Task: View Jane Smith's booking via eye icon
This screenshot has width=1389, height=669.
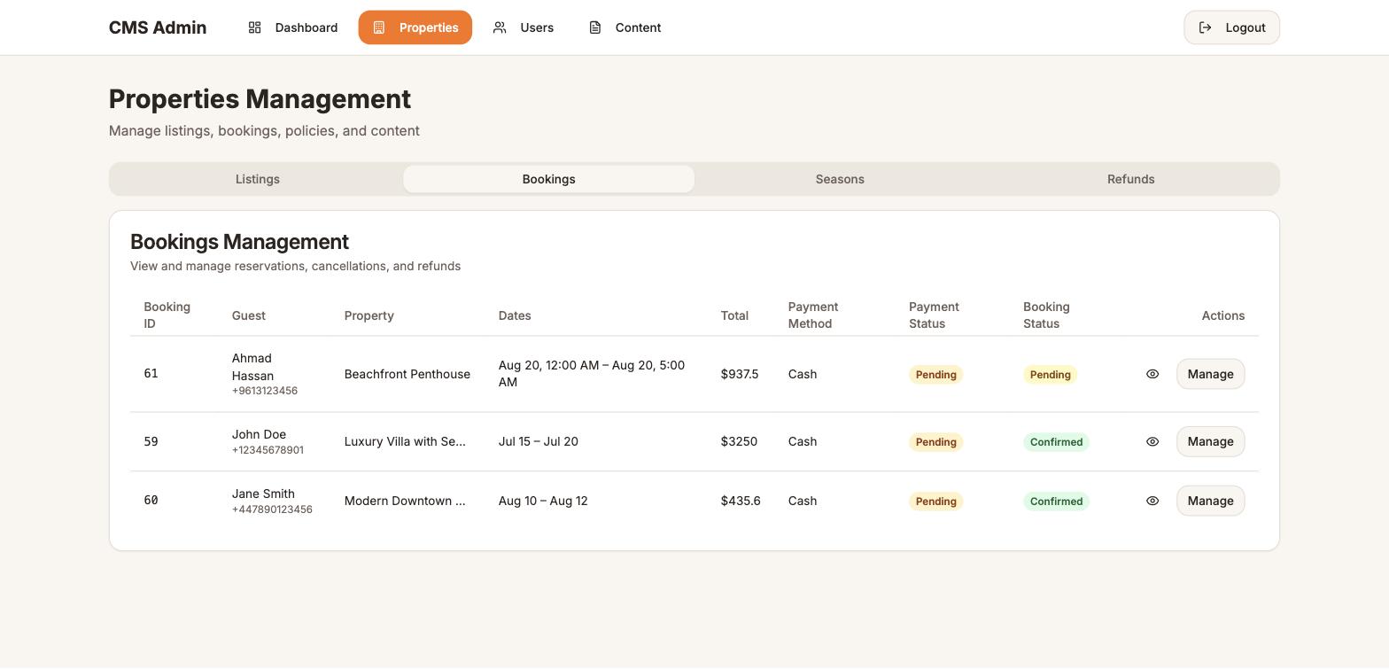Action: click(1152, 501)
